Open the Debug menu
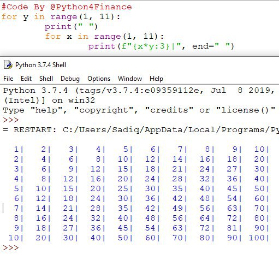279x254 pixels. point(70,79)
